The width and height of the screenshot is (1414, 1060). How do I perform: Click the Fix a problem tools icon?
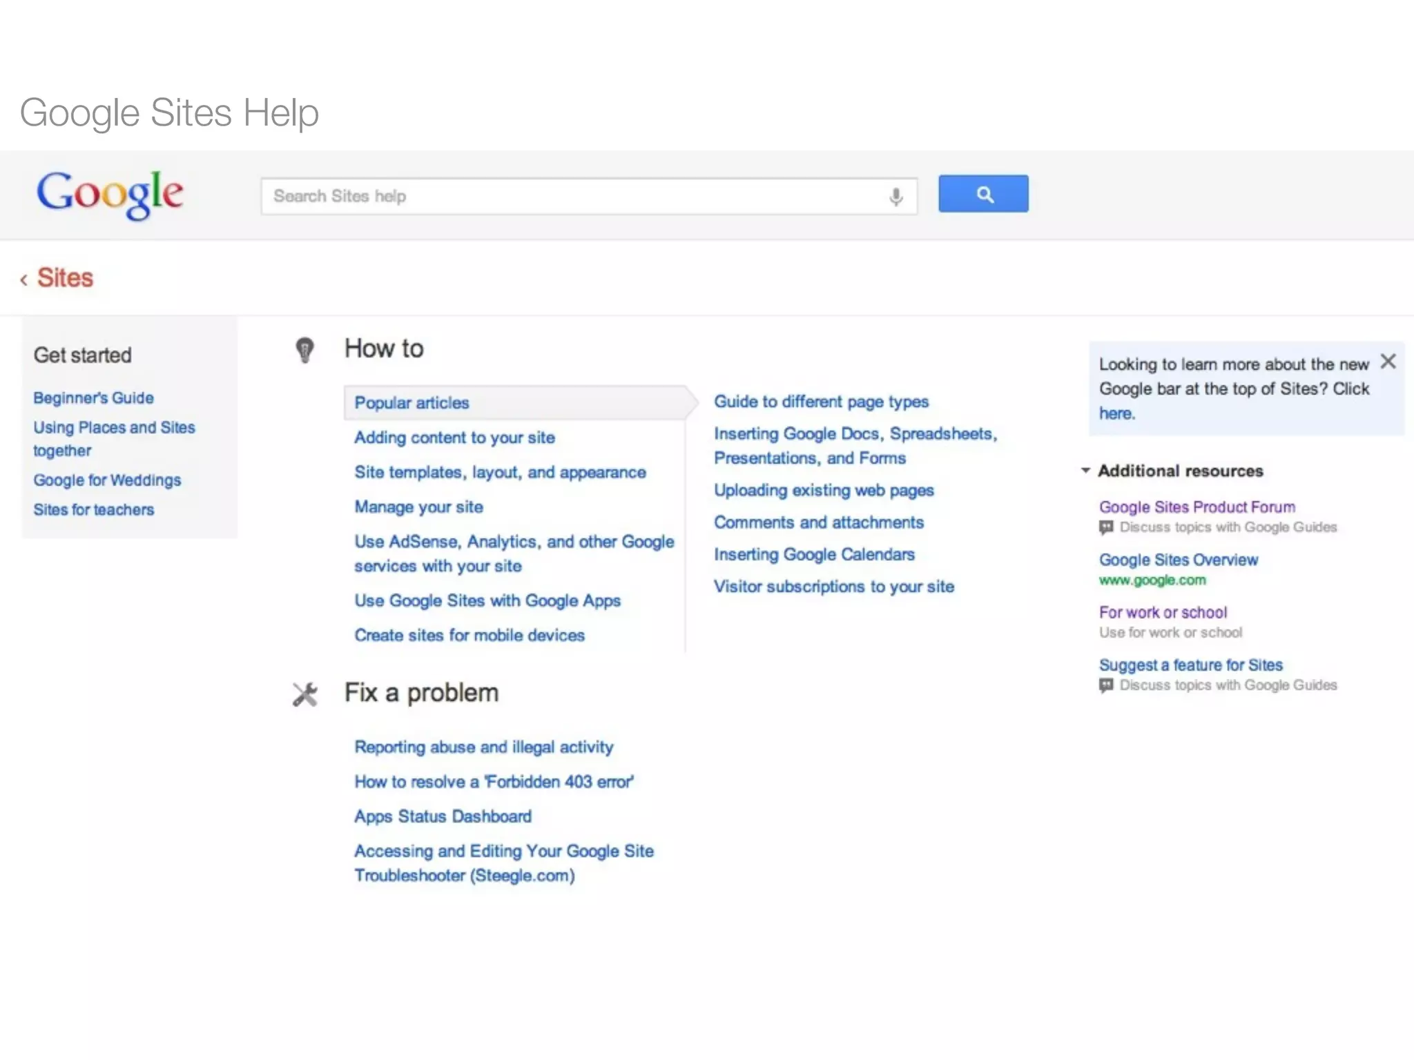[304, 694]
